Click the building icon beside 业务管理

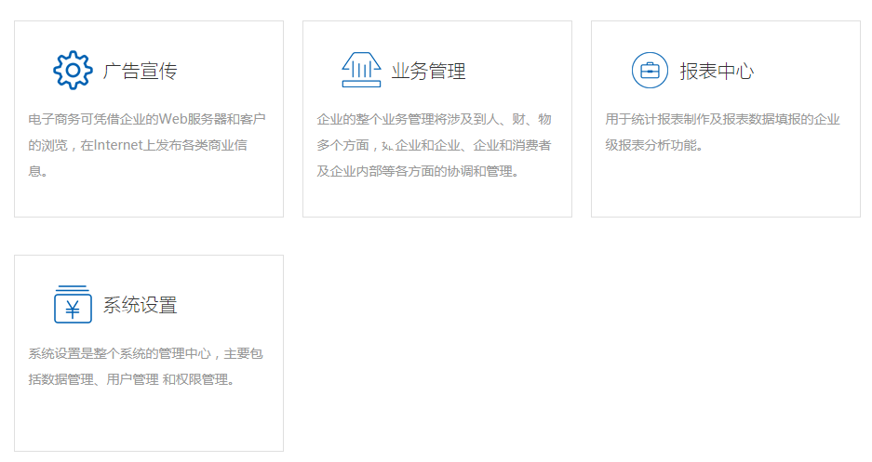(x=361, y=71)
